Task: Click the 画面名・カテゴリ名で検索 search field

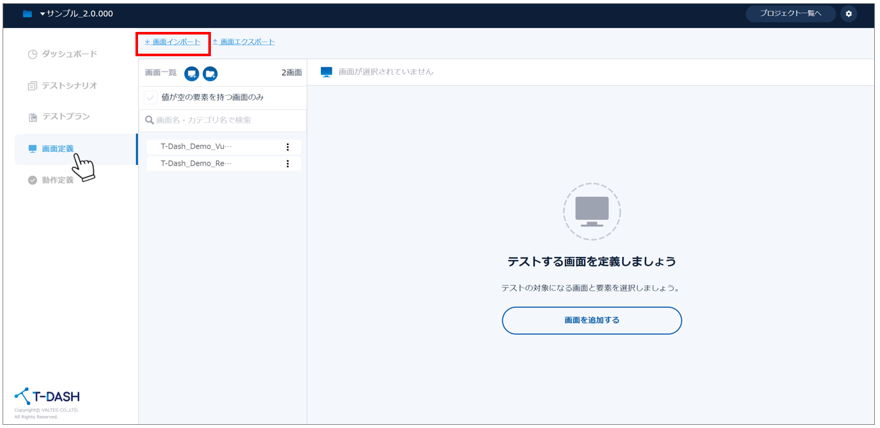Action: point(227,120)
